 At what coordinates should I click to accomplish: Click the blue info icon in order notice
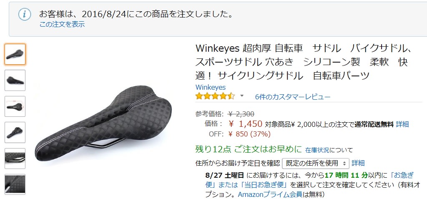[25, 15]
